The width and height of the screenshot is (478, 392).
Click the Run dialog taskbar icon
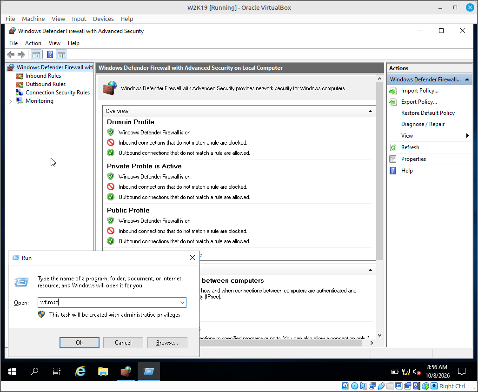tap(149, 371)
